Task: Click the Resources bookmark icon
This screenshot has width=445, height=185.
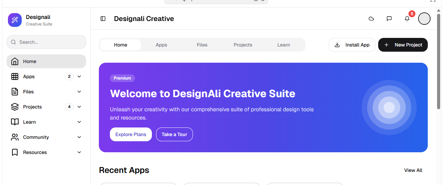Action: click(x=15, y=152)
